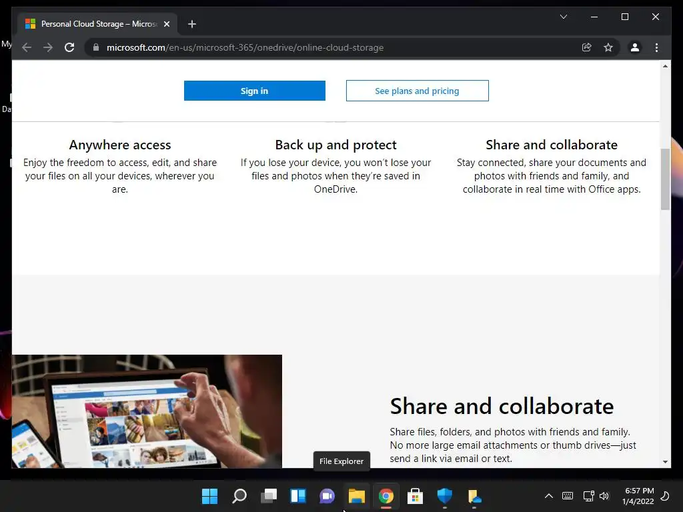Image resolution: width=683 pixels, height=512 pixels.
Task: Open notifications focus moon icon
Action: 665,496
